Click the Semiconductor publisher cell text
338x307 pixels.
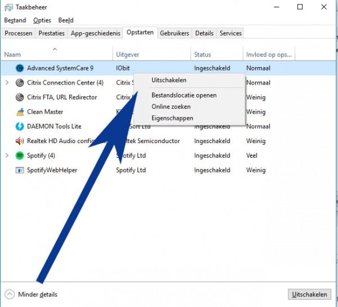(x=158, y=141)
